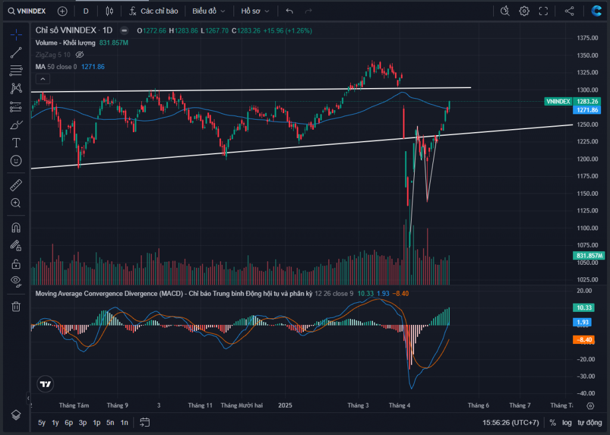Select Volume - Khối lượng legend

(66, 43)
